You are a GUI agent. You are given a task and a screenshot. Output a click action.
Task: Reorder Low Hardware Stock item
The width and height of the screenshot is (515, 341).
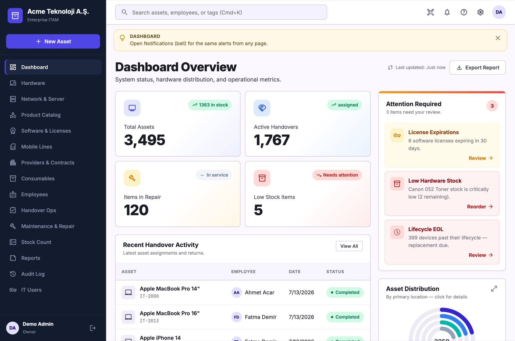click(x=480, y=207)
